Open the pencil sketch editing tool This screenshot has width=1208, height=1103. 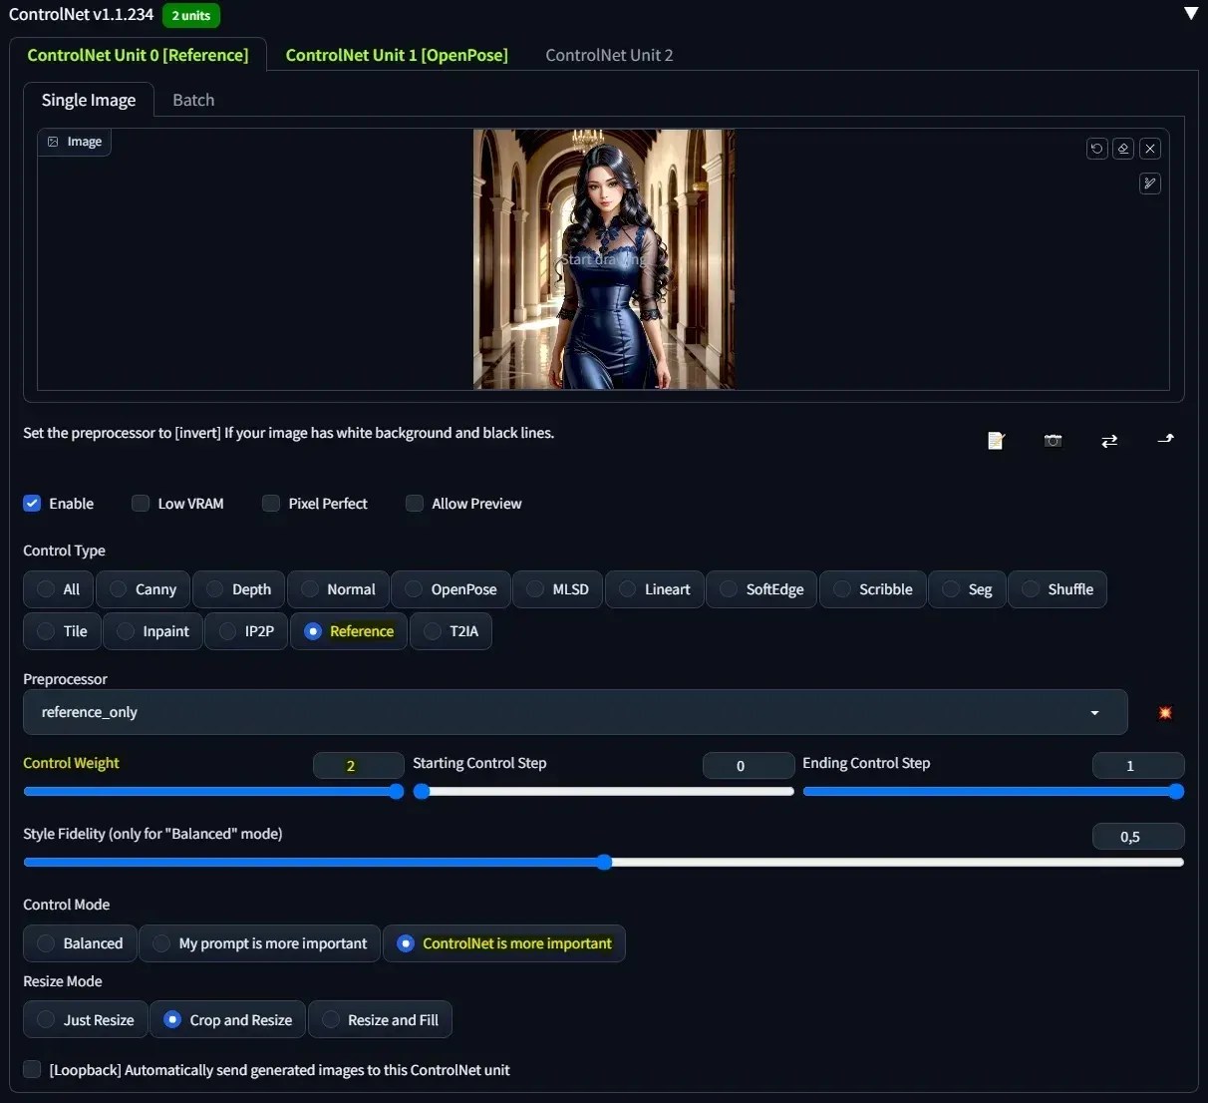(x=1150, y=184)
